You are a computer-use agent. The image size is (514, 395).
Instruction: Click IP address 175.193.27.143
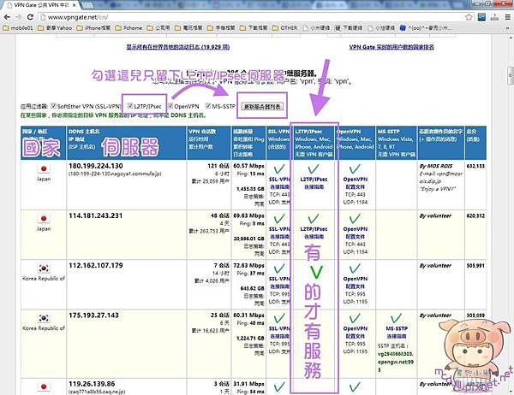93,315
